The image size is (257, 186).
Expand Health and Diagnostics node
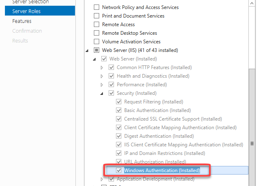point(102,76)
